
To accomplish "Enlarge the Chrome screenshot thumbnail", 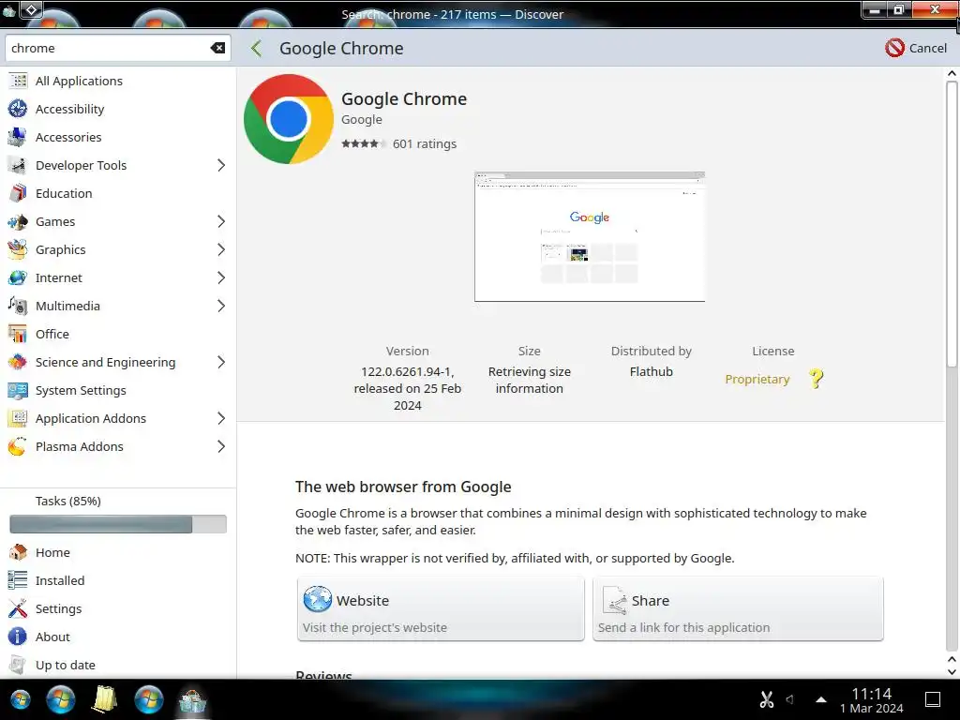I will pyautogui.click(x=590, y=237).
